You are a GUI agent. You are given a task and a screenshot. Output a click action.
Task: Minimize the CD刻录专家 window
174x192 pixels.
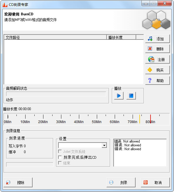146,4
